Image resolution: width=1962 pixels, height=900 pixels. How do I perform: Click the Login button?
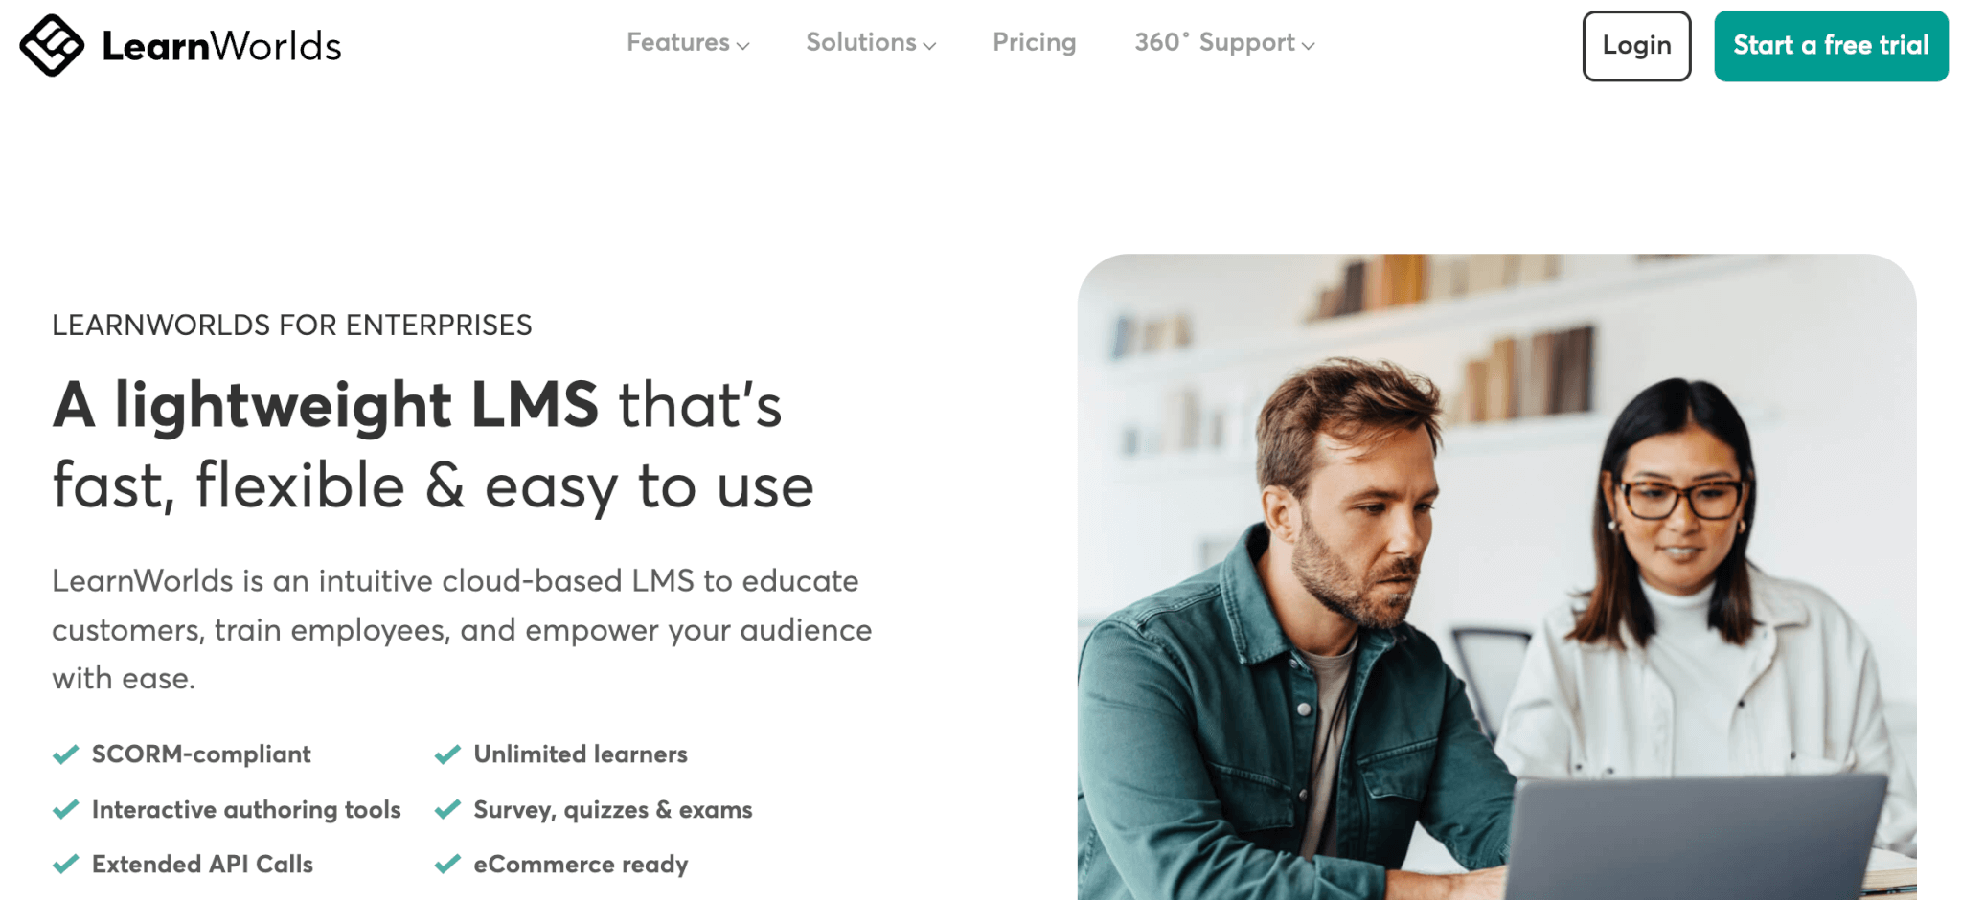tap(1636, 46)
